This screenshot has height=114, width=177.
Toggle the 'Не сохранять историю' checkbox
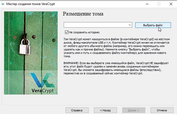click(67, 32)
